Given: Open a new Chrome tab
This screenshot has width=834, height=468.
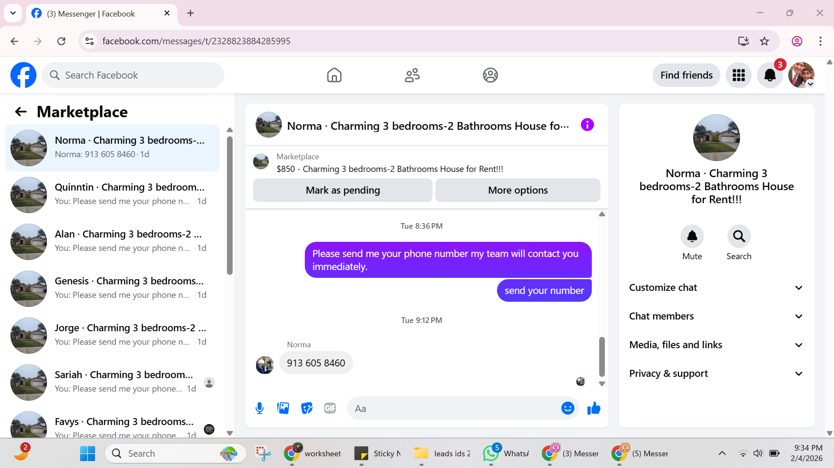Looking at the screenshot, I should tap(190, 13).
